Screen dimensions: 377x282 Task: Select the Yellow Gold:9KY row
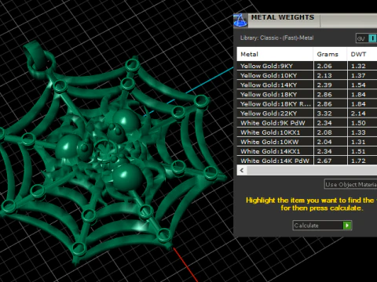coord(307,66)
